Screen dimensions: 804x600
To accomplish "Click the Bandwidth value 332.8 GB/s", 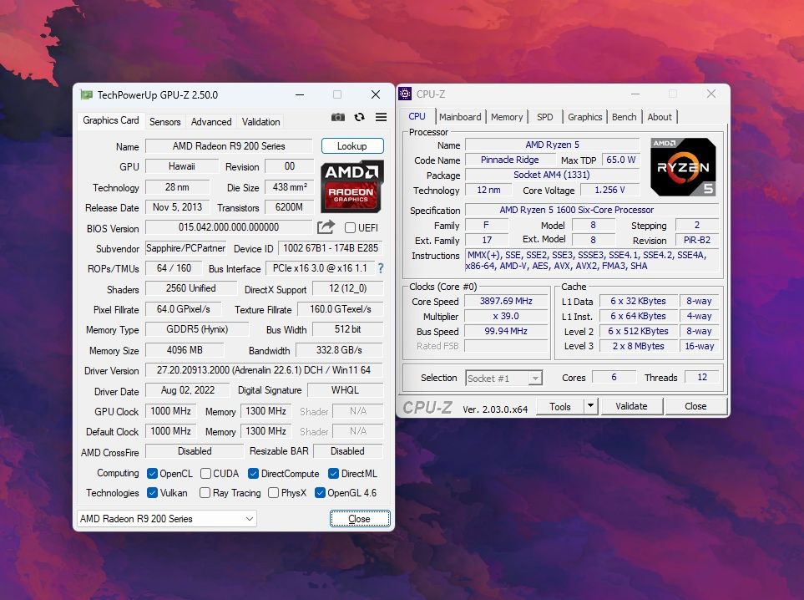I will (x=339, y=350).
